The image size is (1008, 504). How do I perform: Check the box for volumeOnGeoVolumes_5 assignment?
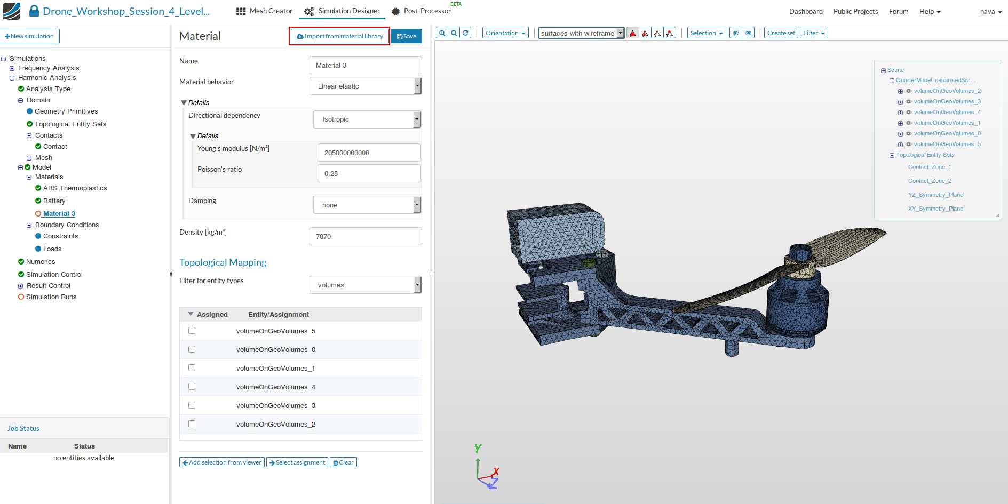point(192,331)
